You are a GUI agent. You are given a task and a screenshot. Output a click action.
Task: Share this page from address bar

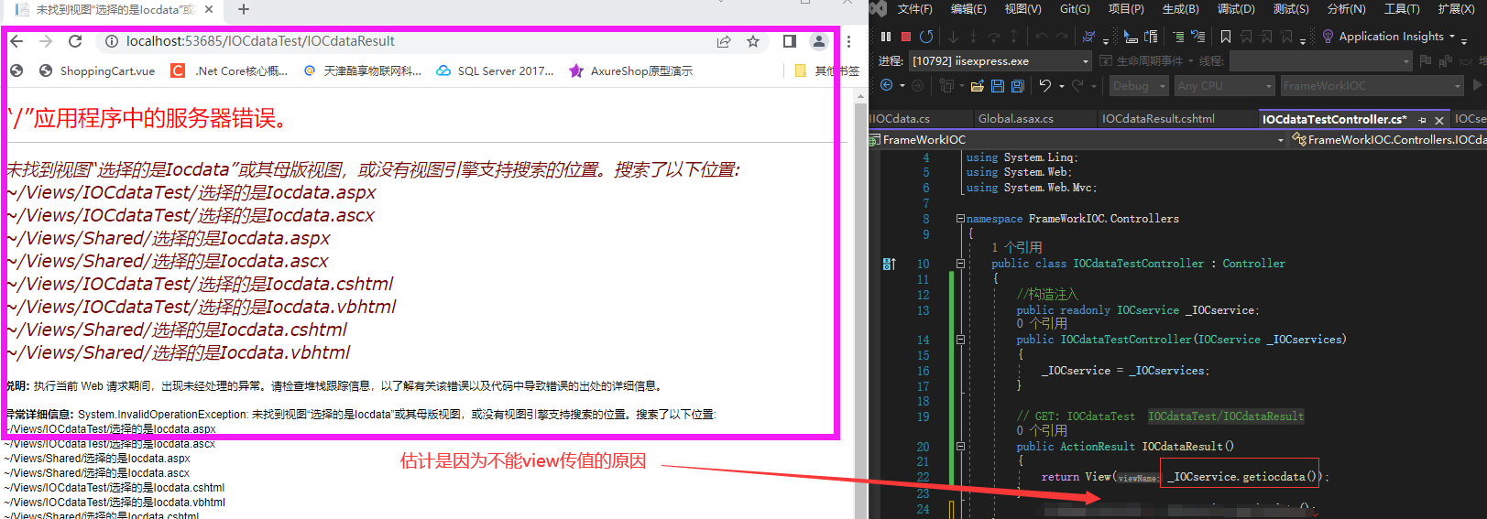tap(724, 41)
